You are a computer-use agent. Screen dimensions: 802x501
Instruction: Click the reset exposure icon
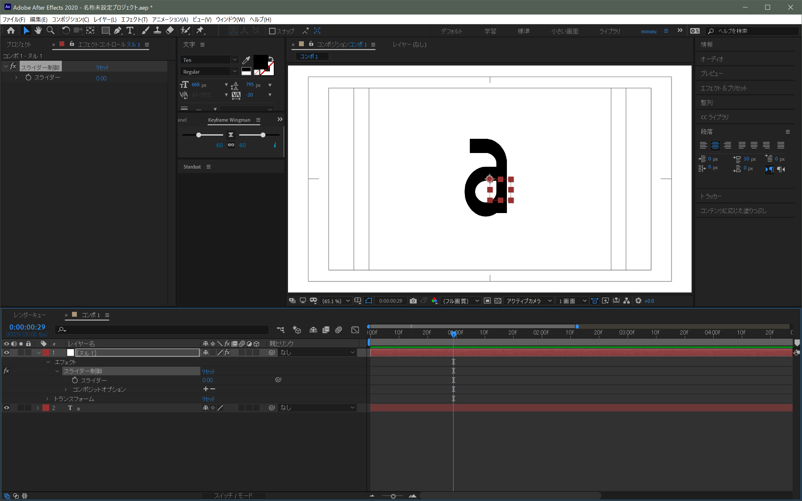[x=638, y=301]
